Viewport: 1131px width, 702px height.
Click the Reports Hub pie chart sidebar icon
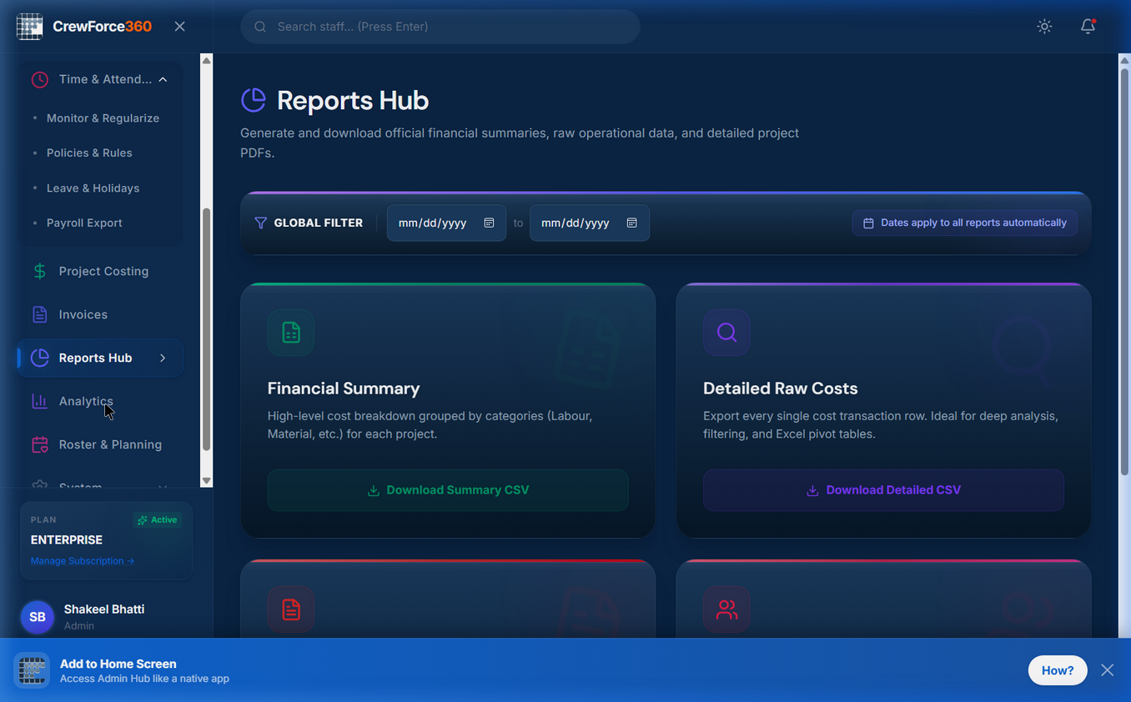click(x=39, y=358)
